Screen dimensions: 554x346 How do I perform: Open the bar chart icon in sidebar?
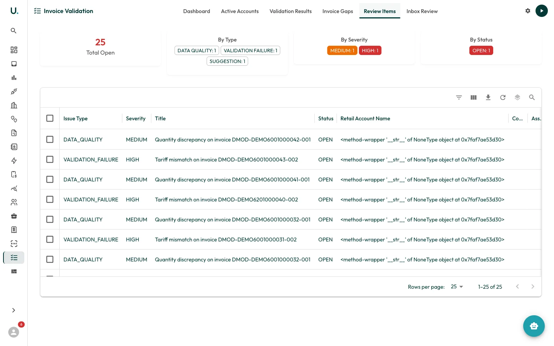coord(14,78)
